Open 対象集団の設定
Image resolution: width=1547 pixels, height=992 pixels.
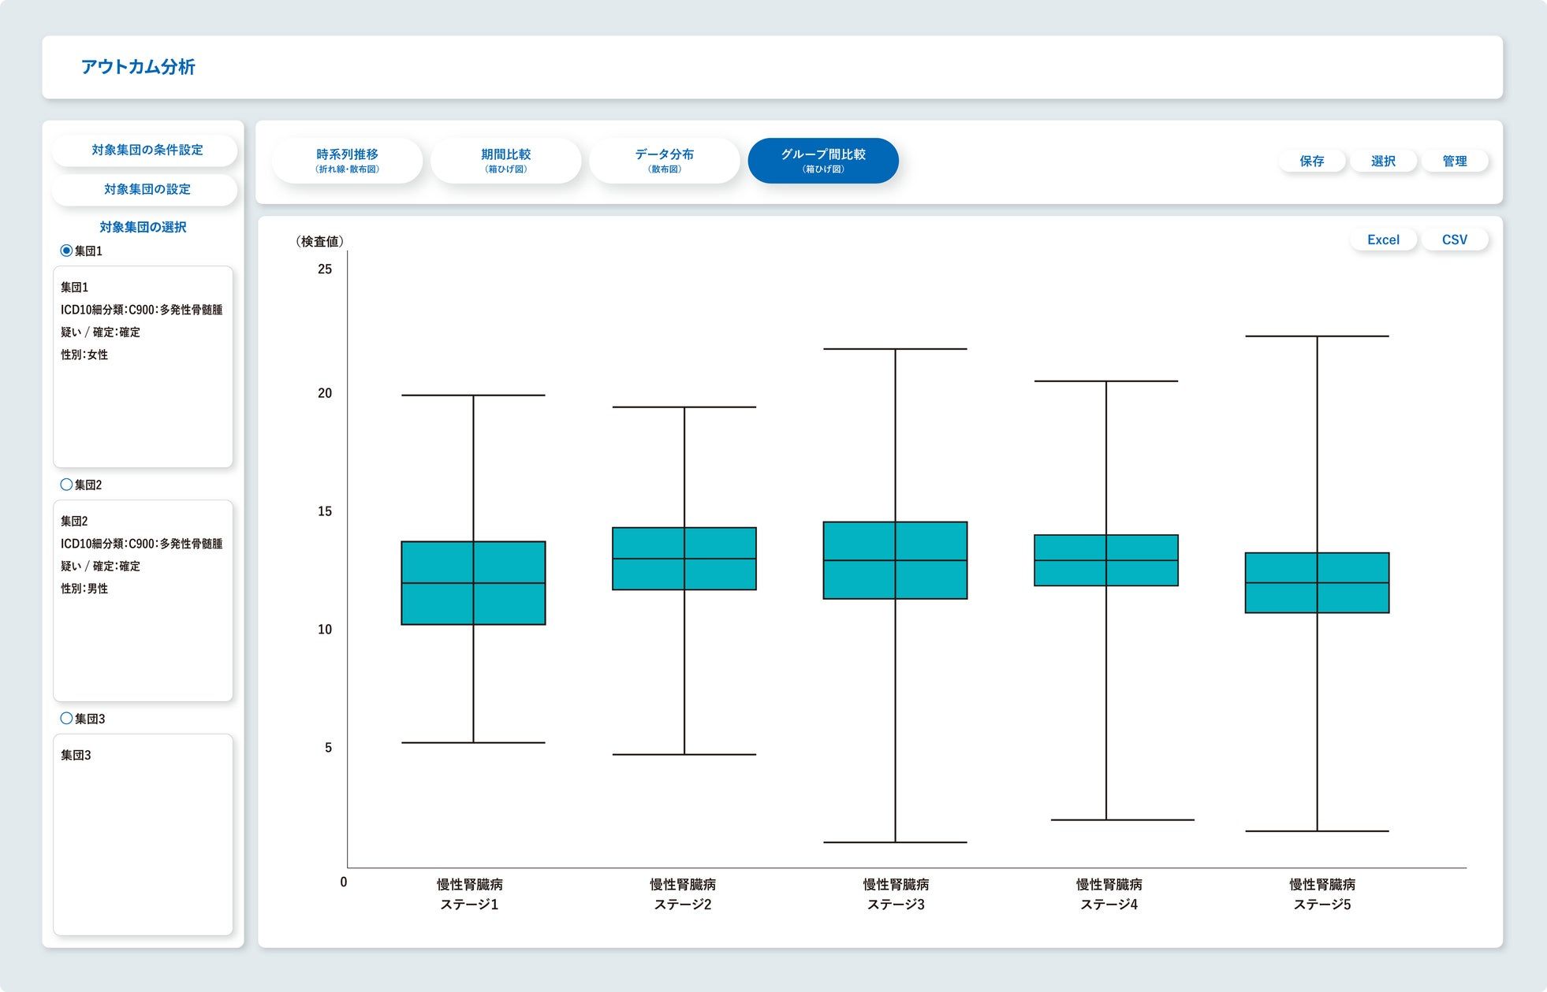pos(144,189)
